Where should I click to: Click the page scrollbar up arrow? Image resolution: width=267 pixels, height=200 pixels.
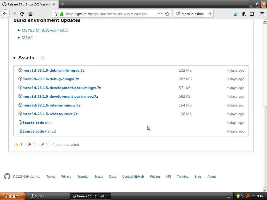265,21
